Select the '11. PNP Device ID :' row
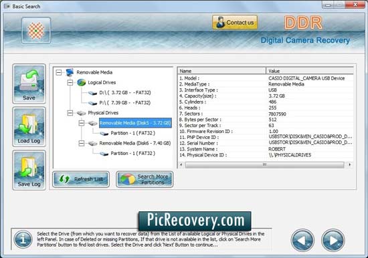The width and height of the screenshot is (368, 258). (x=266, y=137)
